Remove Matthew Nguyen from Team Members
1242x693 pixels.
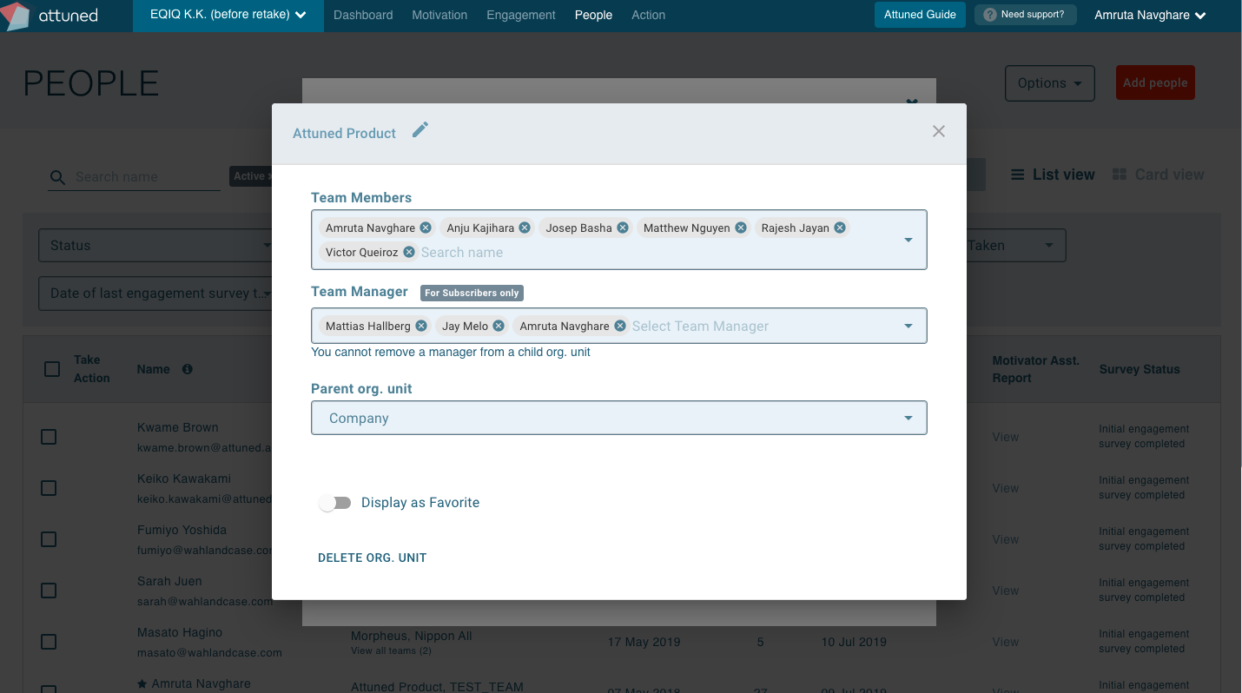tap(741, 228)
